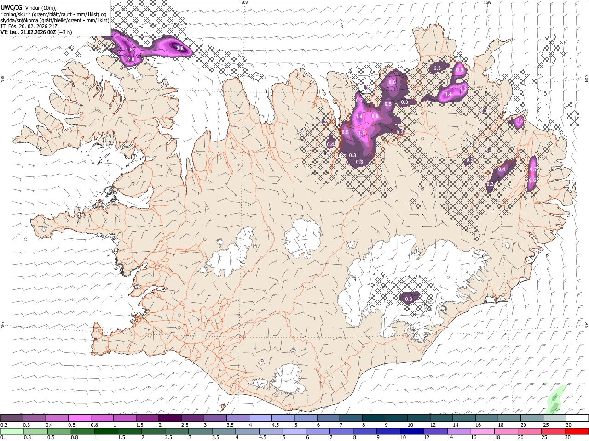Select the bright red bottom-row swatch after 30
This screenshot has height=441, width=589.
coord(577,431)
